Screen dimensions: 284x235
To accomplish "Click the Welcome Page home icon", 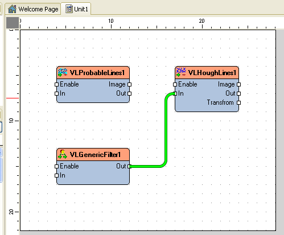I will pos(13,9).
